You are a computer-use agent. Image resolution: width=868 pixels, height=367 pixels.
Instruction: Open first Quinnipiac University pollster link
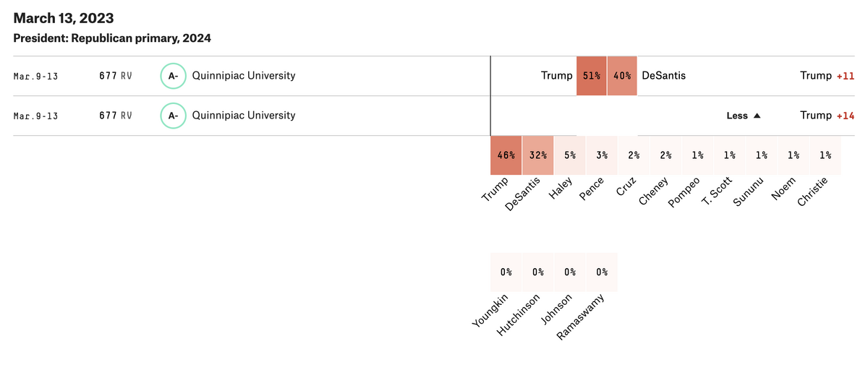[244, 76]
